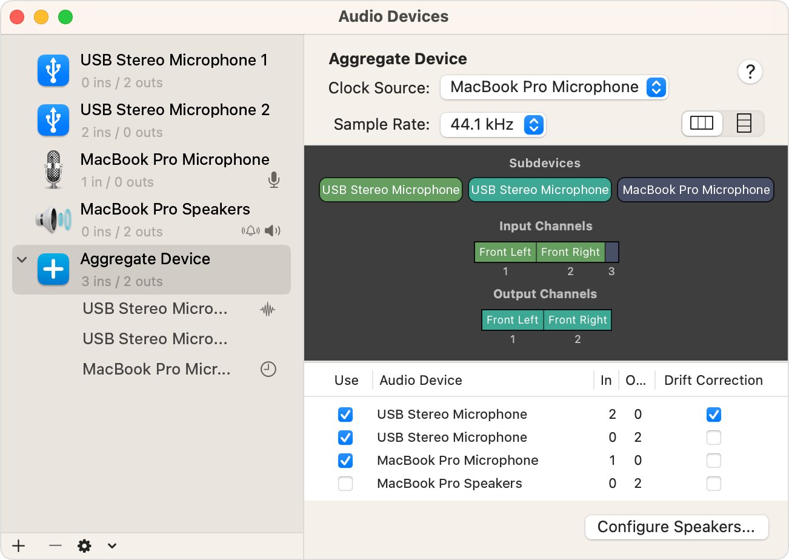Switch to the list layout view
789x560 pixels.
pos(744,123)
